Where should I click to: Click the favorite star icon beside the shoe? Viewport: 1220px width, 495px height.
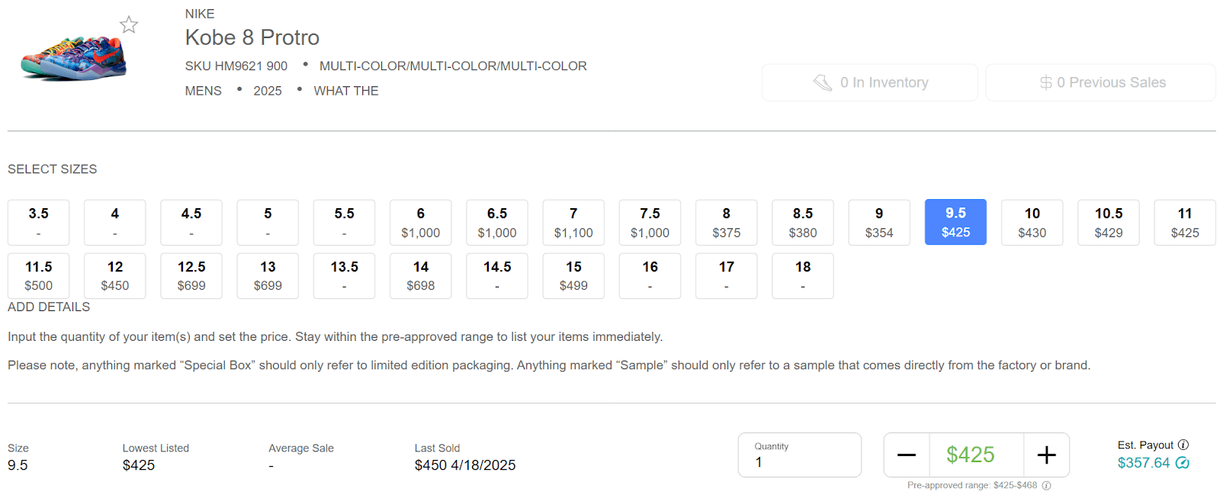tap(129, 24)
